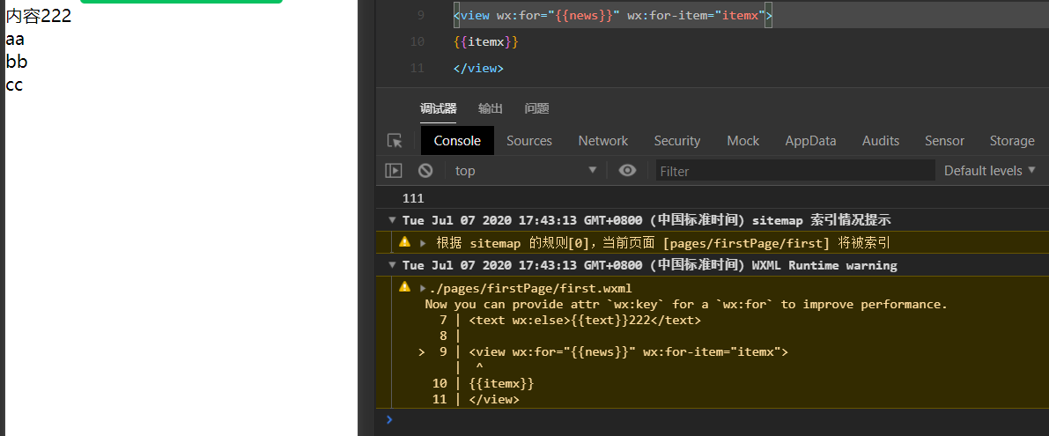Switch to the 输出 tab
Screen dimensions: 1049x436
[491, 109]
